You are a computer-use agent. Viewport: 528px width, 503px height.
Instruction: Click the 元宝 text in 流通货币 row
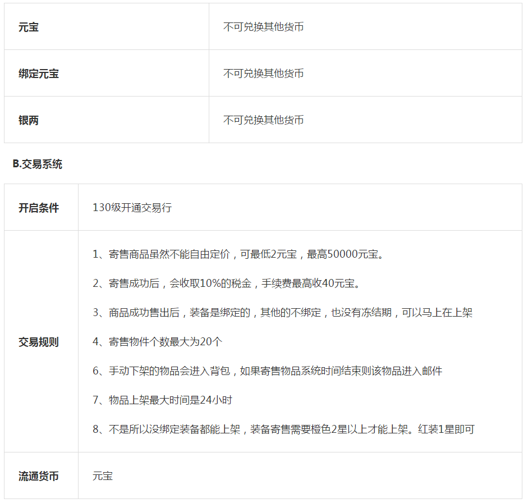[101, 475]
